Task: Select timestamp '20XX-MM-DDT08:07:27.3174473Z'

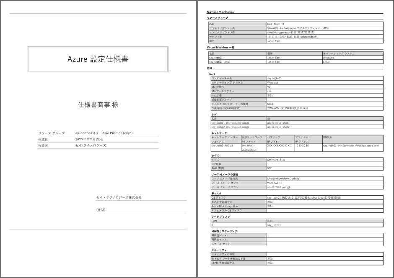Action: click(288, 108)
